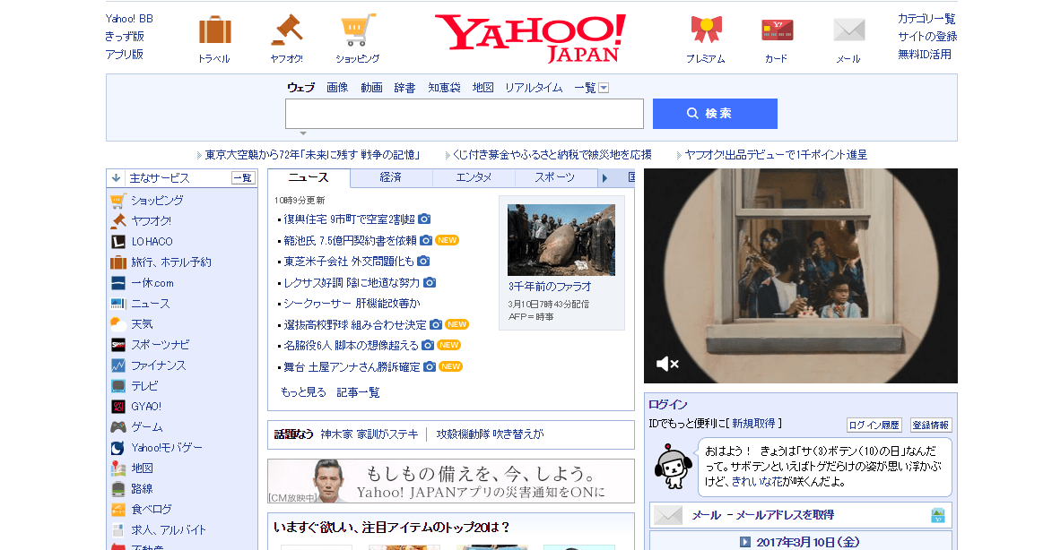Click the mail envelope icon in login panel

[668, 515]
